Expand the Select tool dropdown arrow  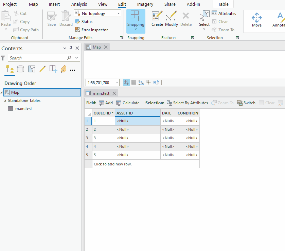204,29
